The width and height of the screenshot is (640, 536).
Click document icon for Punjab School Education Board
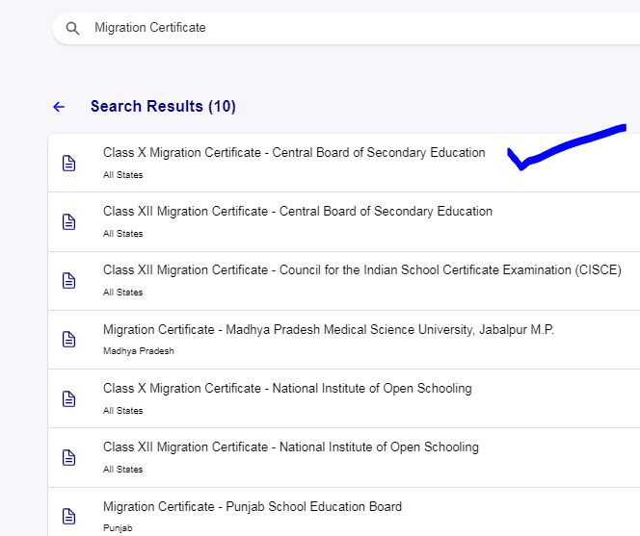68,516
